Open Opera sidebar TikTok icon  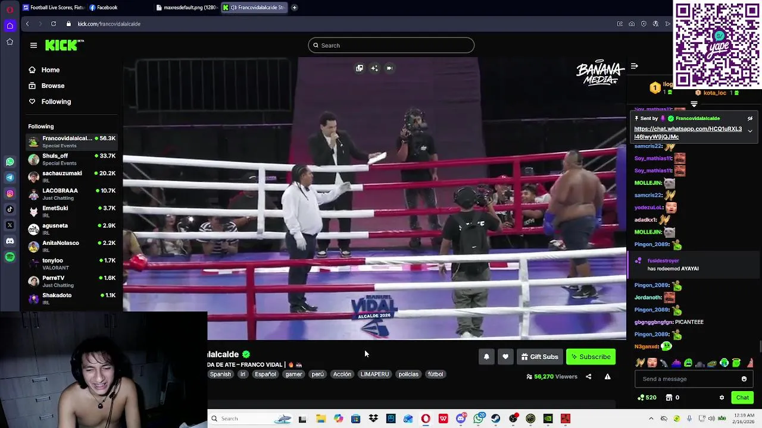(x=10, y=209)
